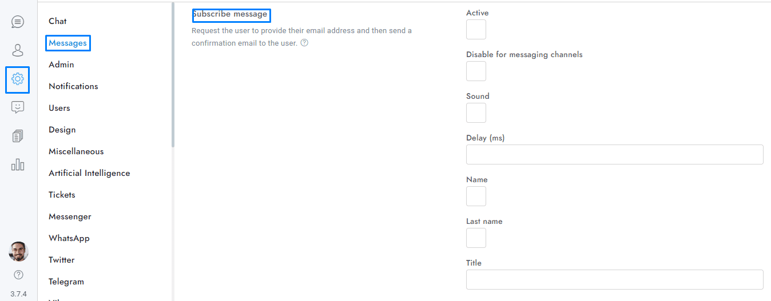The height and width of the screenshot is (301, 771).
Task: Open the articles documents icon
Action: coord(18,136)
